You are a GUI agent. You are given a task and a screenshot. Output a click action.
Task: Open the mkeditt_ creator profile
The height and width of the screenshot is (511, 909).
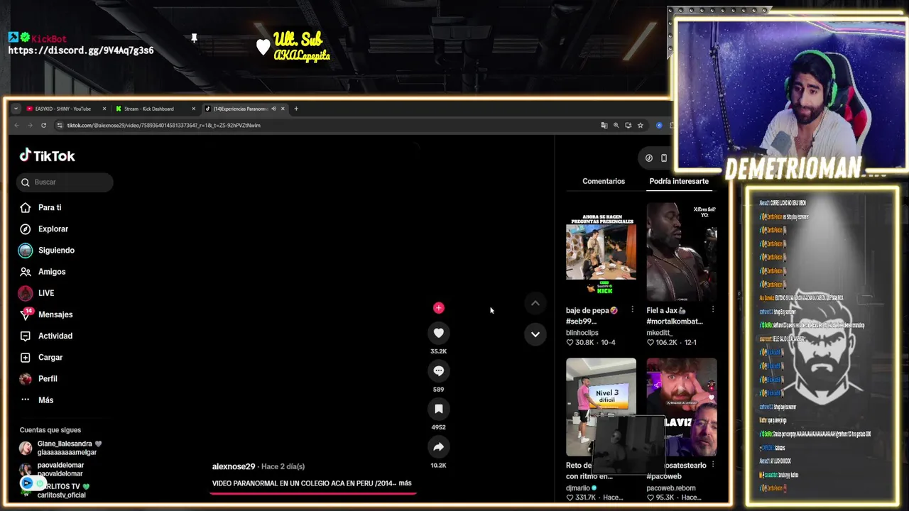(x=660, y=332)
